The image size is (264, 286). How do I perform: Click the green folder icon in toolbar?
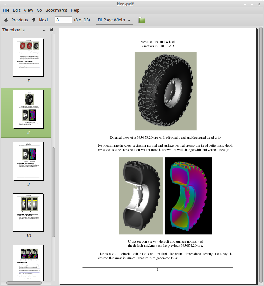142,20
